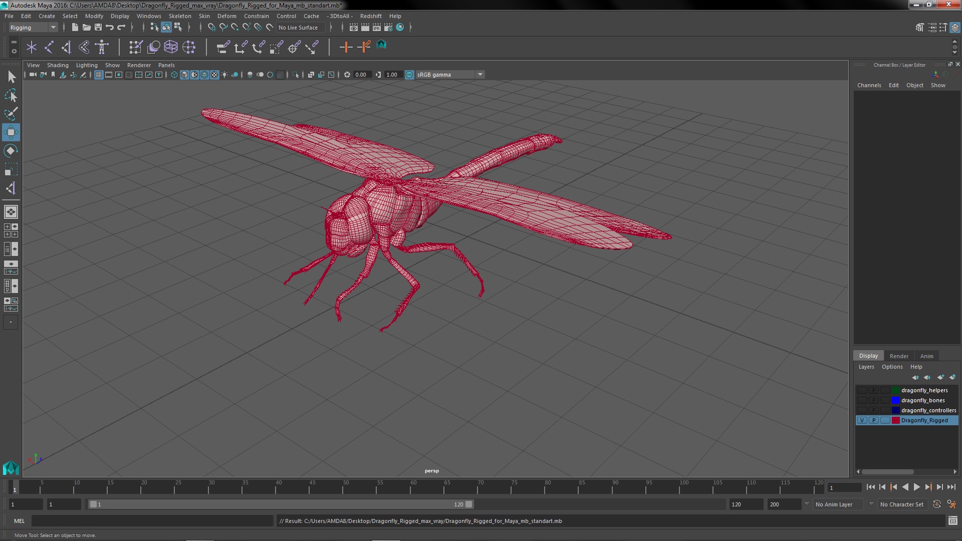Click the lattice deformer shelf icon
This screenshot has height=541, width=962.
pos(171,47)
